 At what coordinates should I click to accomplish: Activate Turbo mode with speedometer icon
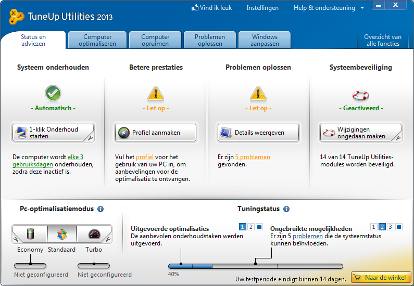coord(94,234)
